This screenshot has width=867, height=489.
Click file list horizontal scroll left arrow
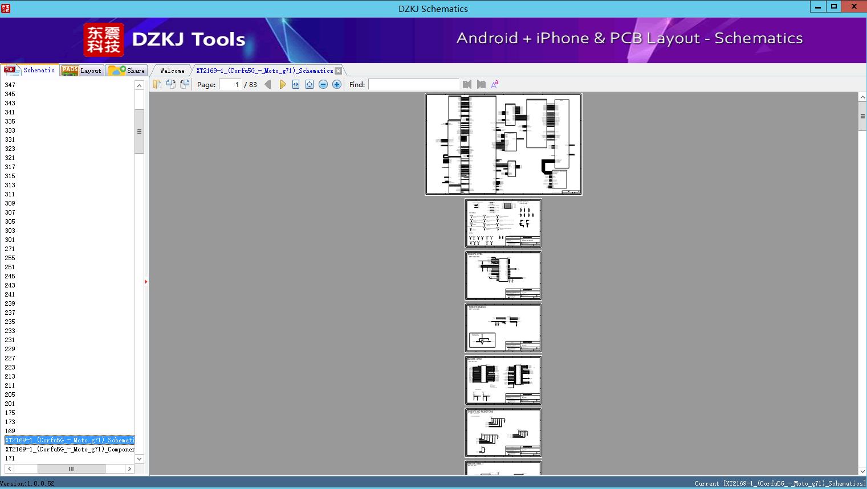[x=9, y=469]
